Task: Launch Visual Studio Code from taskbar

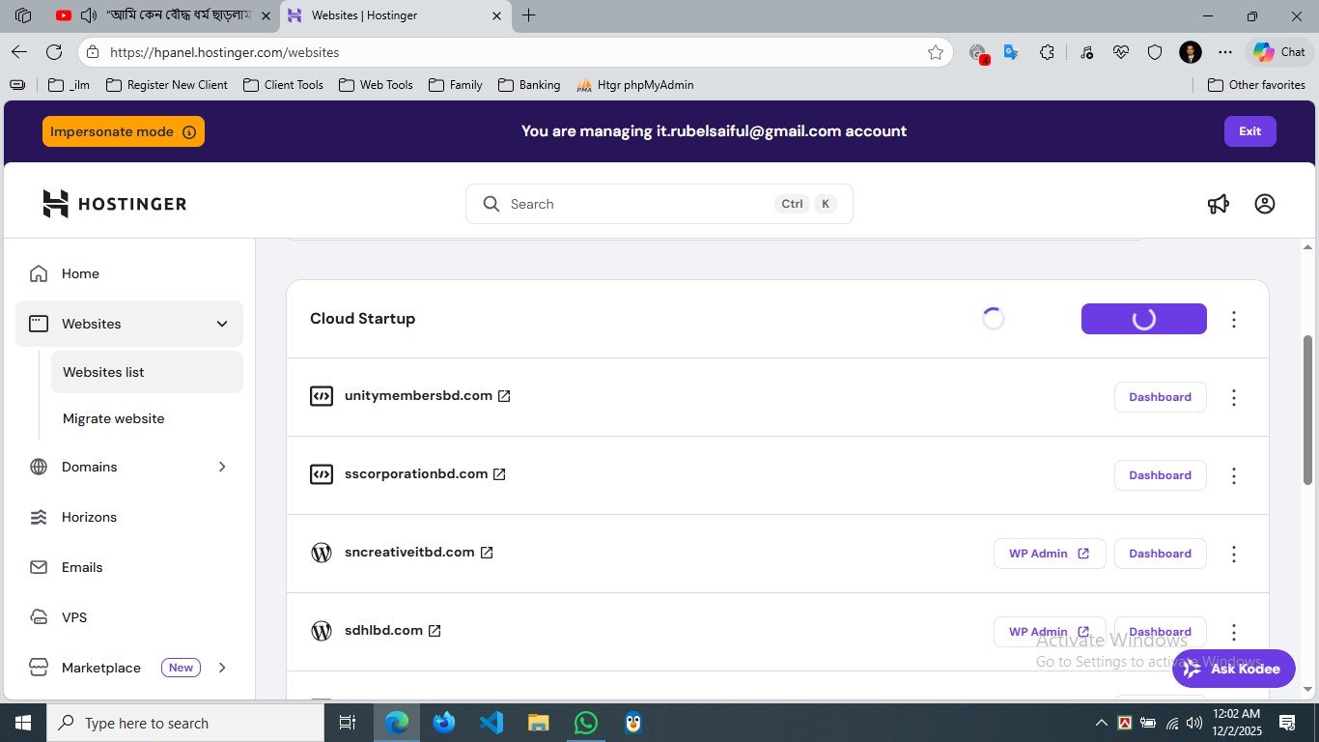Action: (491, 723)
